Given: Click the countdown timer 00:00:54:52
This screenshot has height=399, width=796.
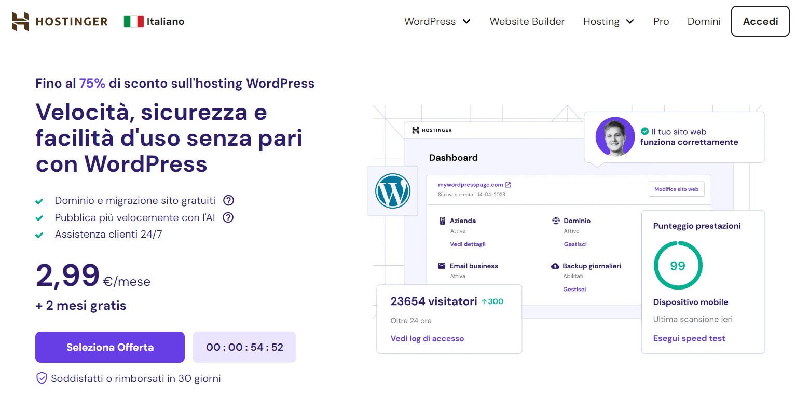Looking at the screenshot, I should pos(244,347).
